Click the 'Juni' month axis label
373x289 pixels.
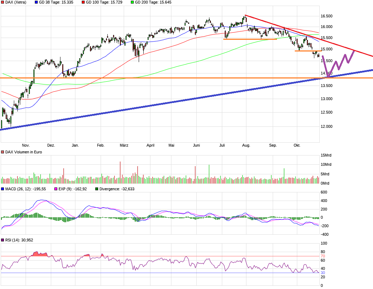(196, 145)
